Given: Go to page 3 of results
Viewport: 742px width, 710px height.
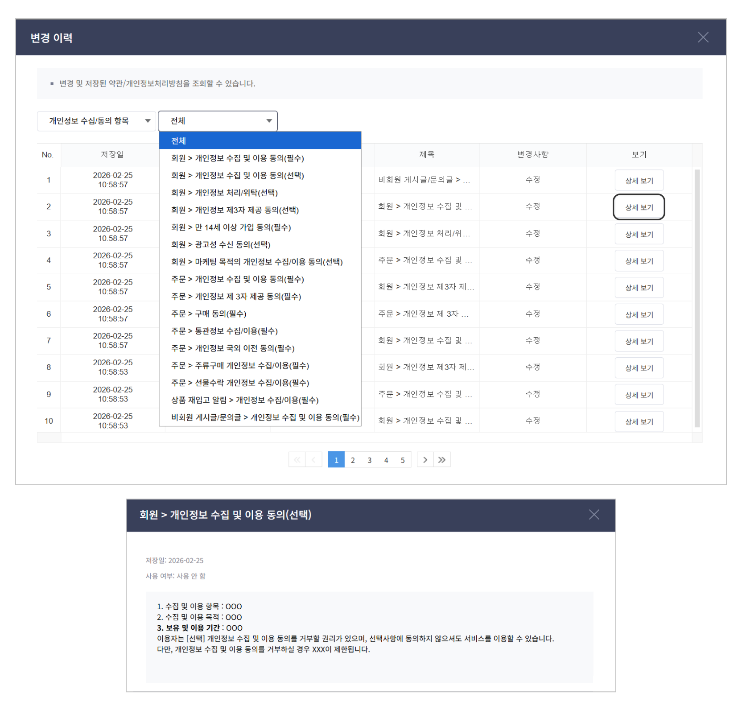Looking at the screenshot, I should point(369,460).
